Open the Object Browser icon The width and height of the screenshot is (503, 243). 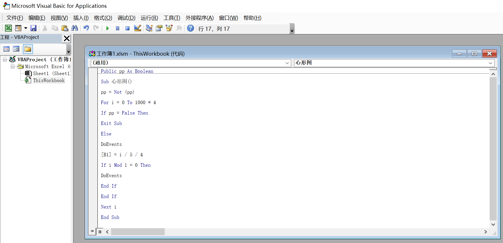coord(169,28)
